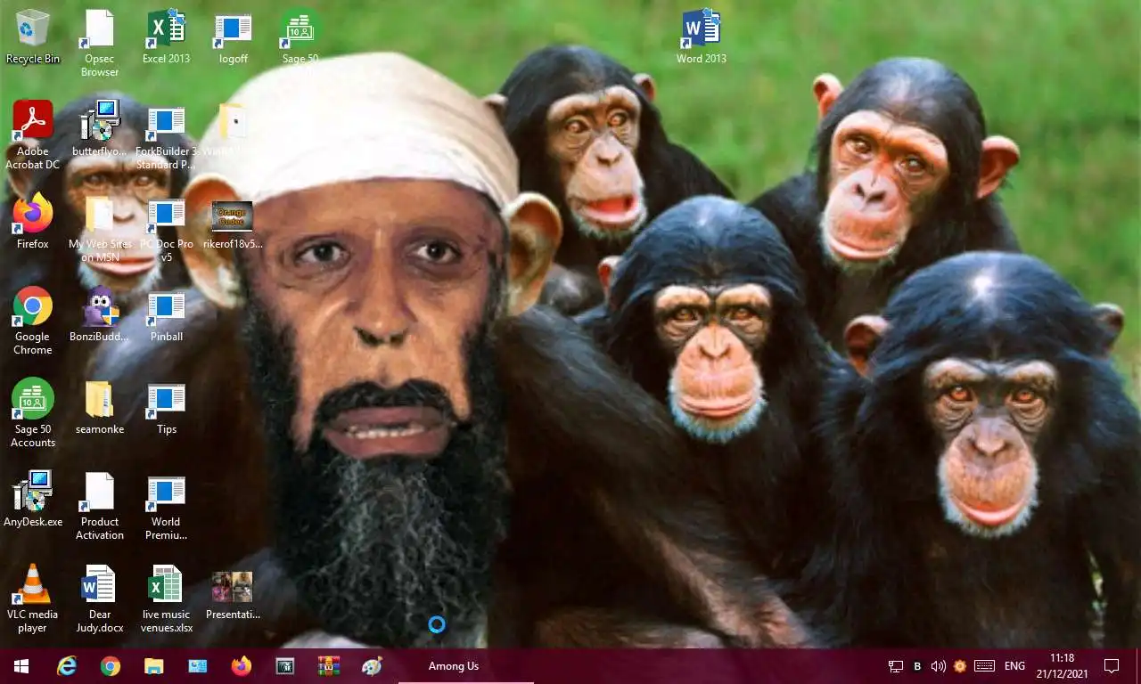Open the clock showing 11:18 21/12/2021

[x=1062, y=666]
